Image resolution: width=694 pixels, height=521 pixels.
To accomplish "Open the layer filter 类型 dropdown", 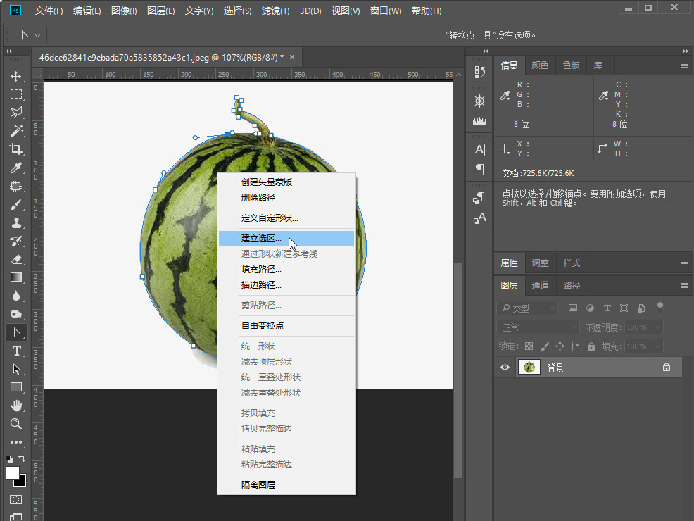I will [526, 308].
